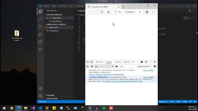
Task: Switch to the Network tab
Action: [x=127, y=62]
